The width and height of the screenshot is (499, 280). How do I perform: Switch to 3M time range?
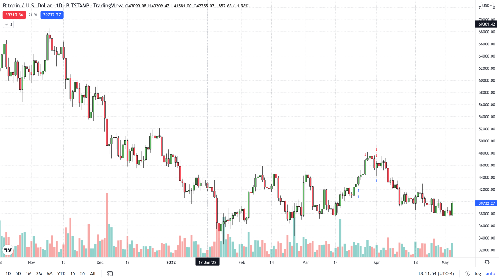coord(39,274)
